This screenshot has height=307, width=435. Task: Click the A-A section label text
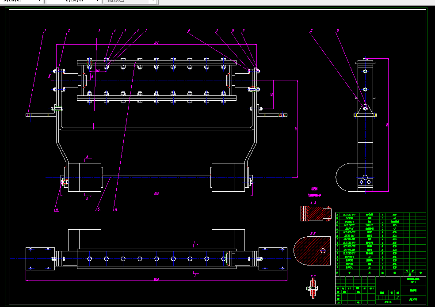313,203
